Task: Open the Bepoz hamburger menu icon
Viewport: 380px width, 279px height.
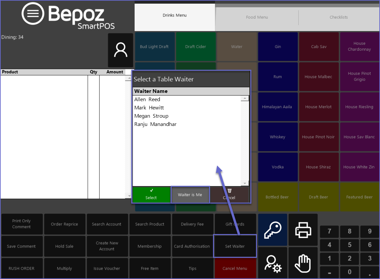Action: point(33,14)
